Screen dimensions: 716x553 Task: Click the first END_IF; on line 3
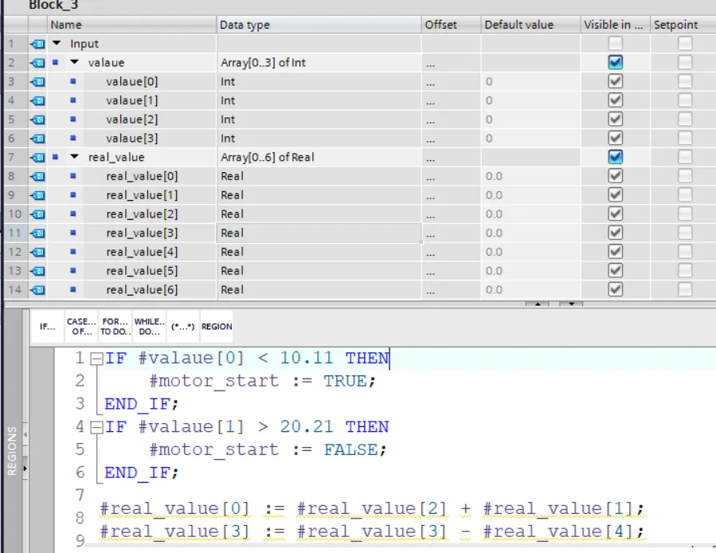click(142, 404)
